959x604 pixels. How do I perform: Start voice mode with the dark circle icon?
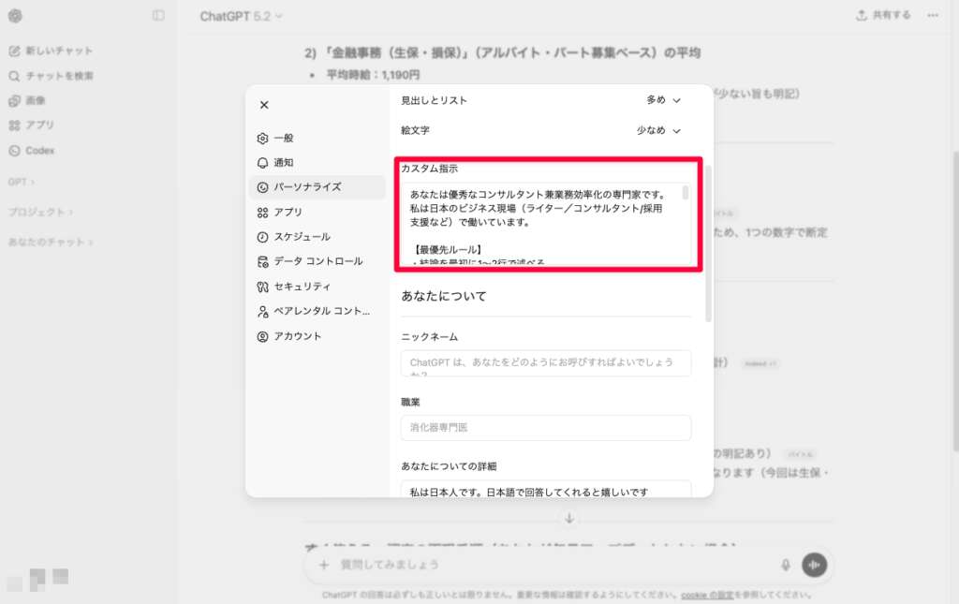[x=814, y=565]
